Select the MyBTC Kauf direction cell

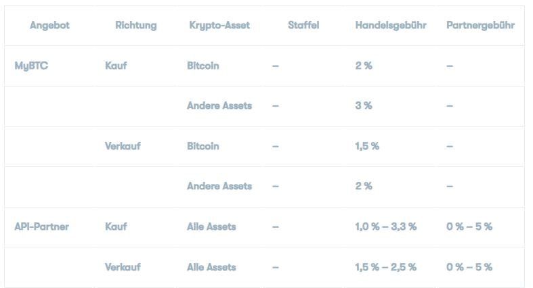pos(116,66)
